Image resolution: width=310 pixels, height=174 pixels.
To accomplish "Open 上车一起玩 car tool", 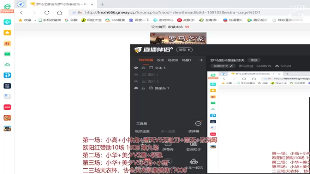I will pyautogui.click(x=194, y=164).
